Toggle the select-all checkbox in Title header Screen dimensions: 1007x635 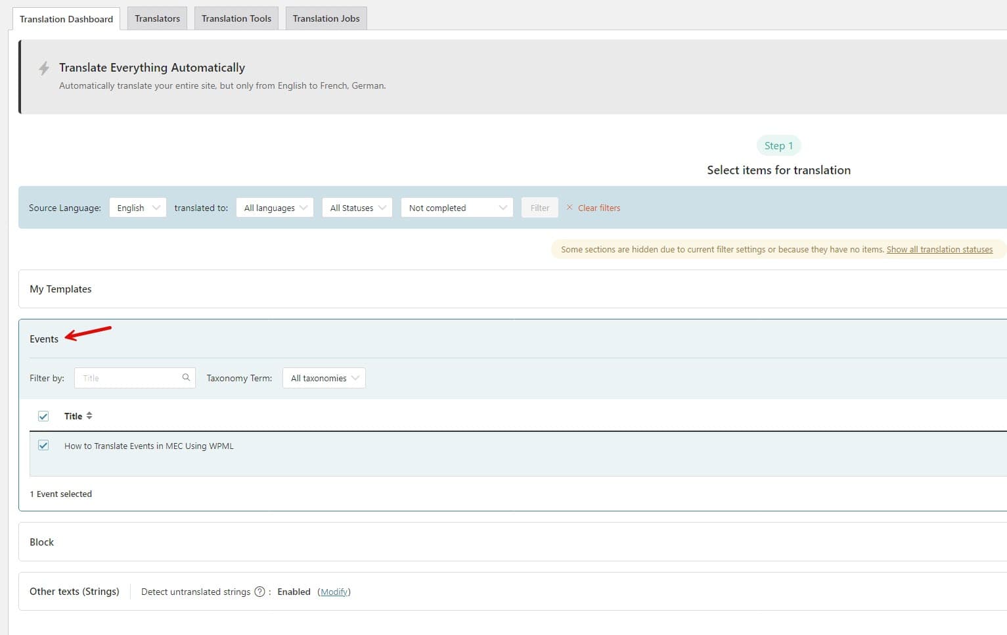43,416
